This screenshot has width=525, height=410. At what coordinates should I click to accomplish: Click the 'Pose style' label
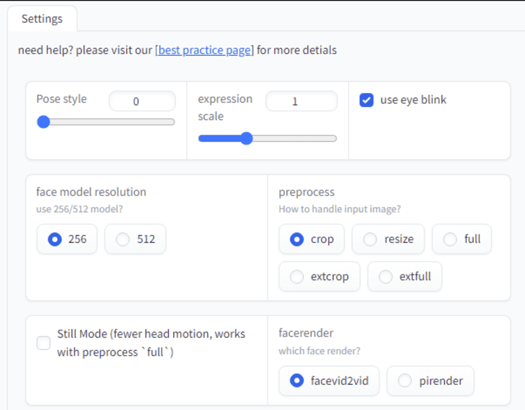click(62, 99)
